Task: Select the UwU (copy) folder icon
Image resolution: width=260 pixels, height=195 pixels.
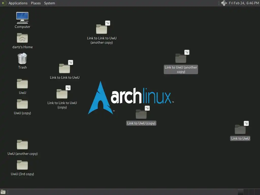Action: pyautogui.click(x=22, y=104)
